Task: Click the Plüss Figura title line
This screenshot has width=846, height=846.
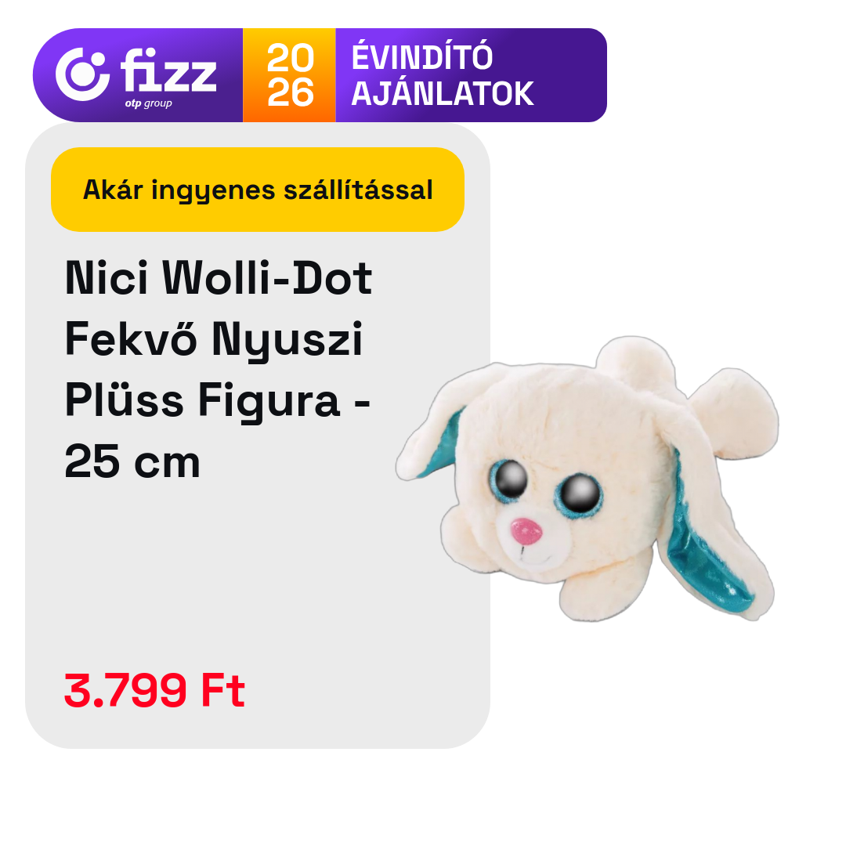Action: 218,401
